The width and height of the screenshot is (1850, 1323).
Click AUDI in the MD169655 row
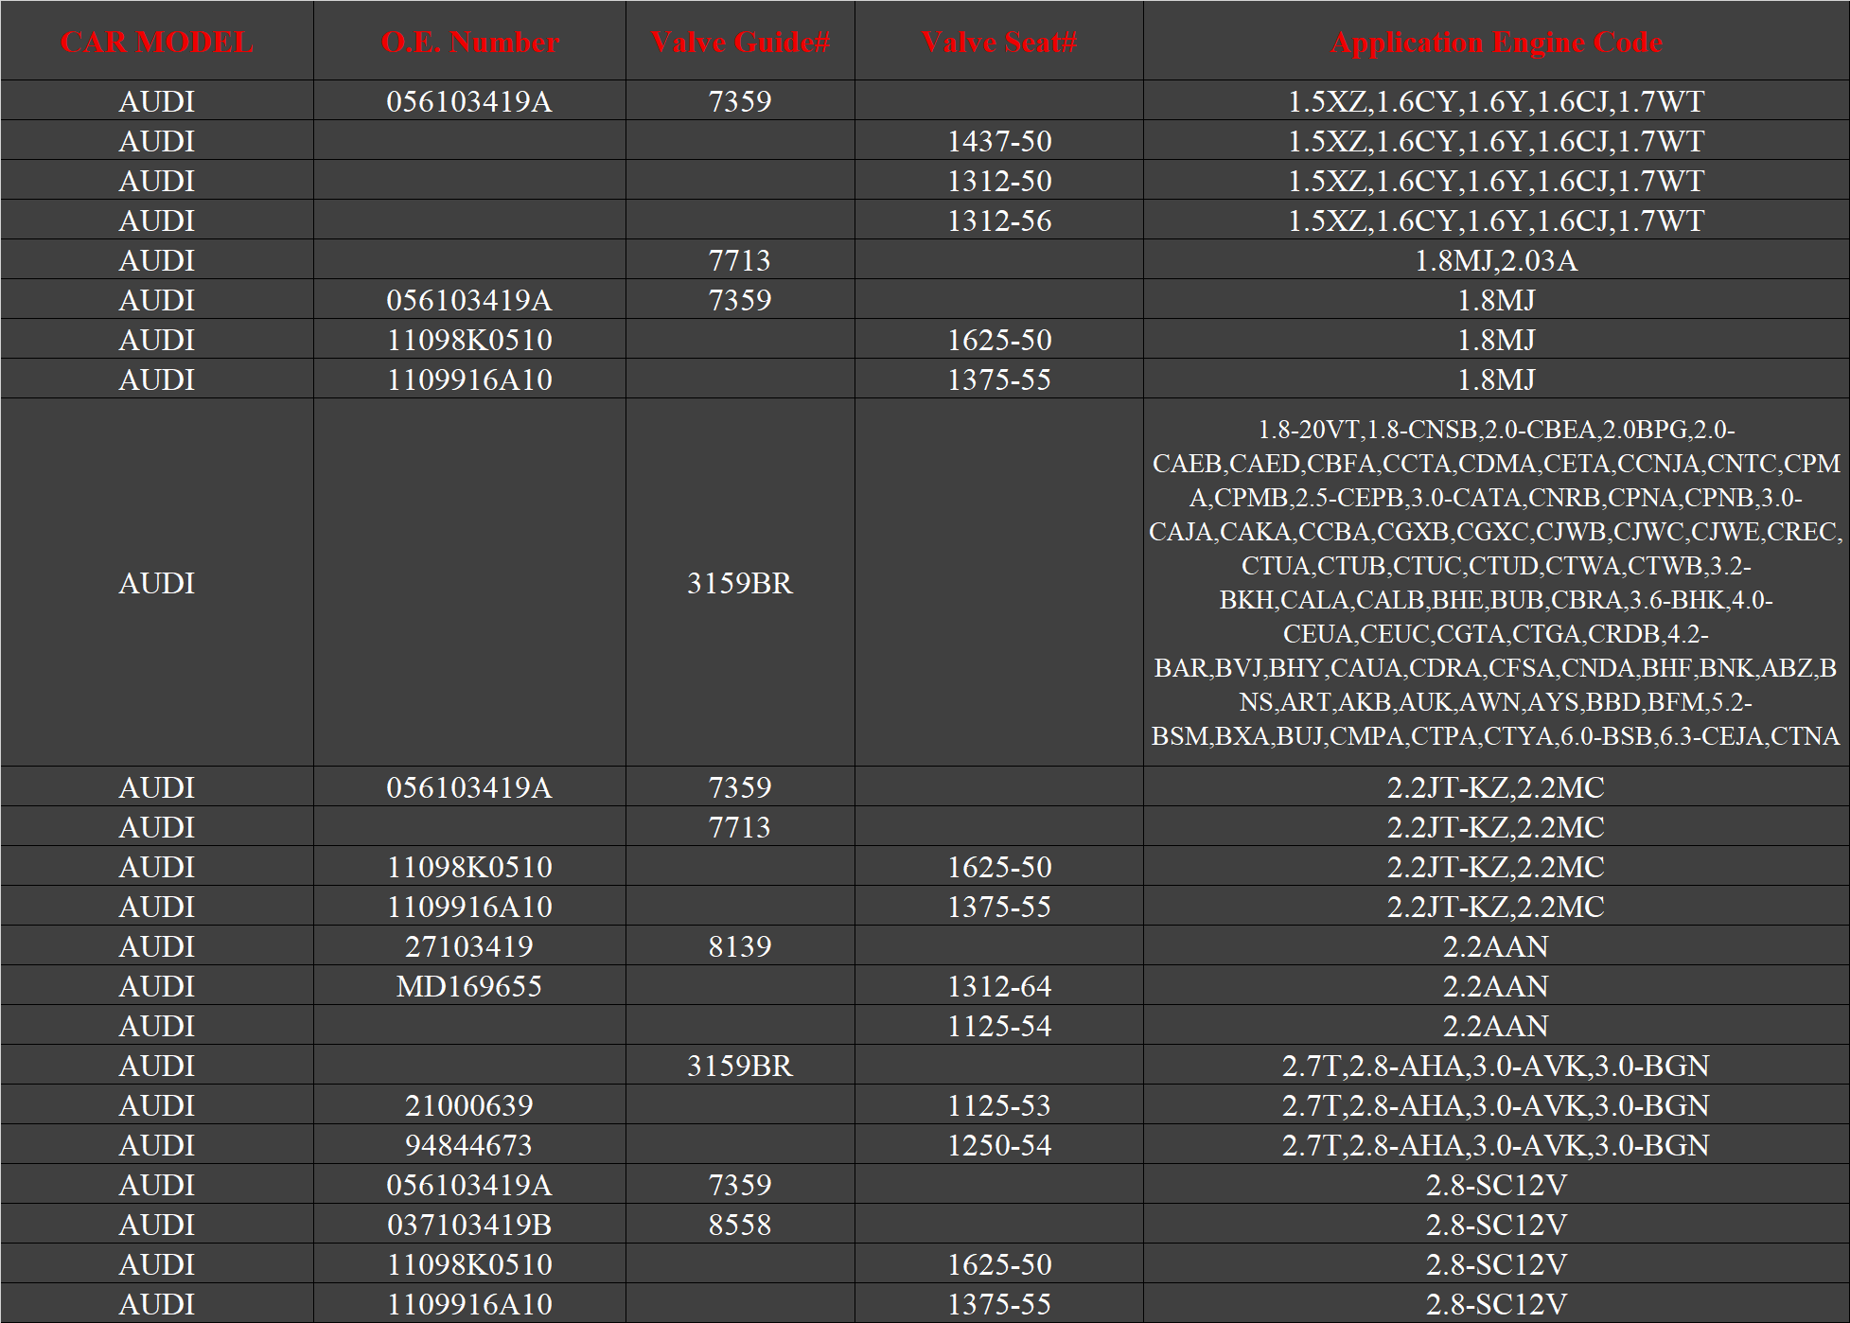click(x=157, y=986)
